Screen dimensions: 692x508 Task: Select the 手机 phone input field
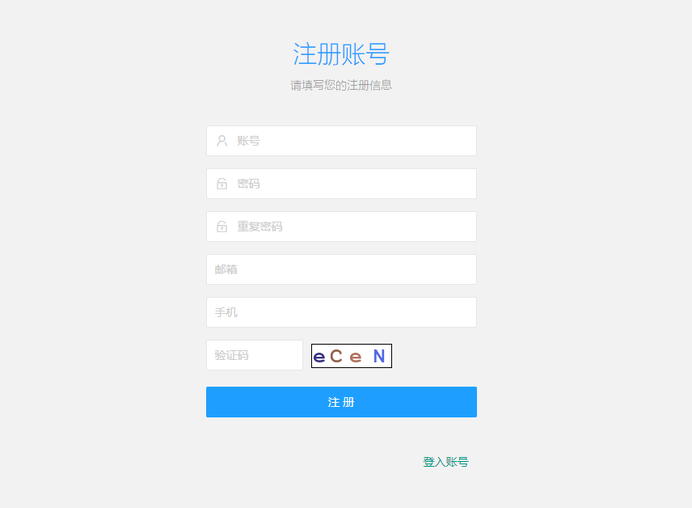tap(342, 312)
